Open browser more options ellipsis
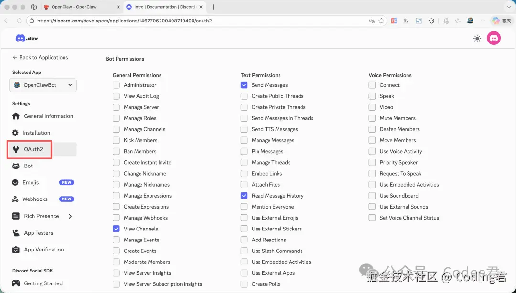The height and width of the screenshot is (293, 516). click(x=483, y=21)
